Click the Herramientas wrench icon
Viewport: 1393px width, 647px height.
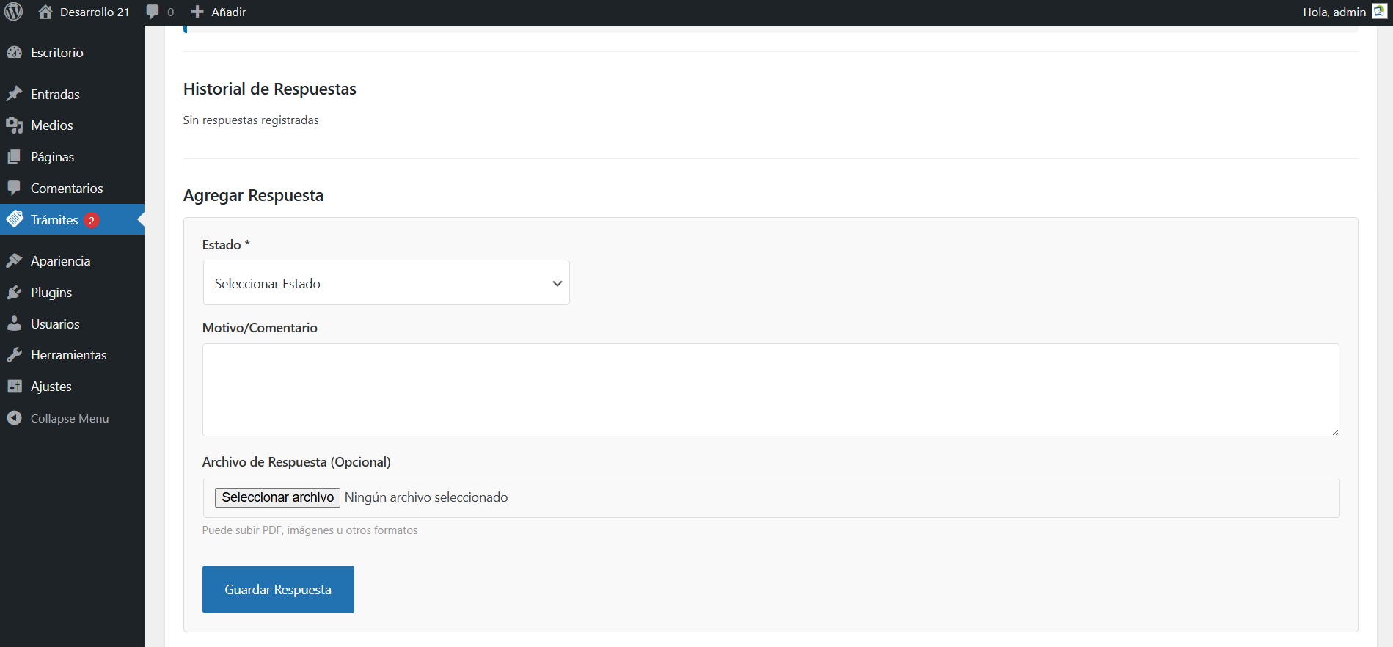click(14, 355)
